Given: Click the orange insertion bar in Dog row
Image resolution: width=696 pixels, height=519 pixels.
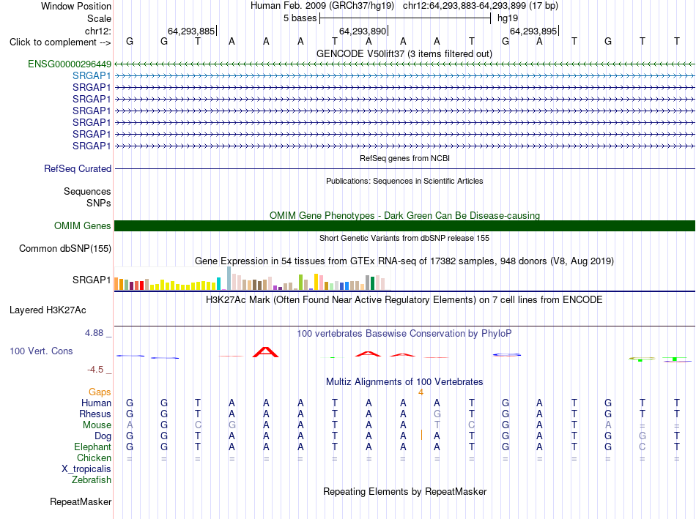Looking at the screenshot, I should 421,435.
